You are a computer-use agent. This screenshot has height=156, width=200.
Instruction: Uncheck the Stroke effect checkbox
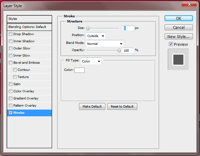click(11, 113)
